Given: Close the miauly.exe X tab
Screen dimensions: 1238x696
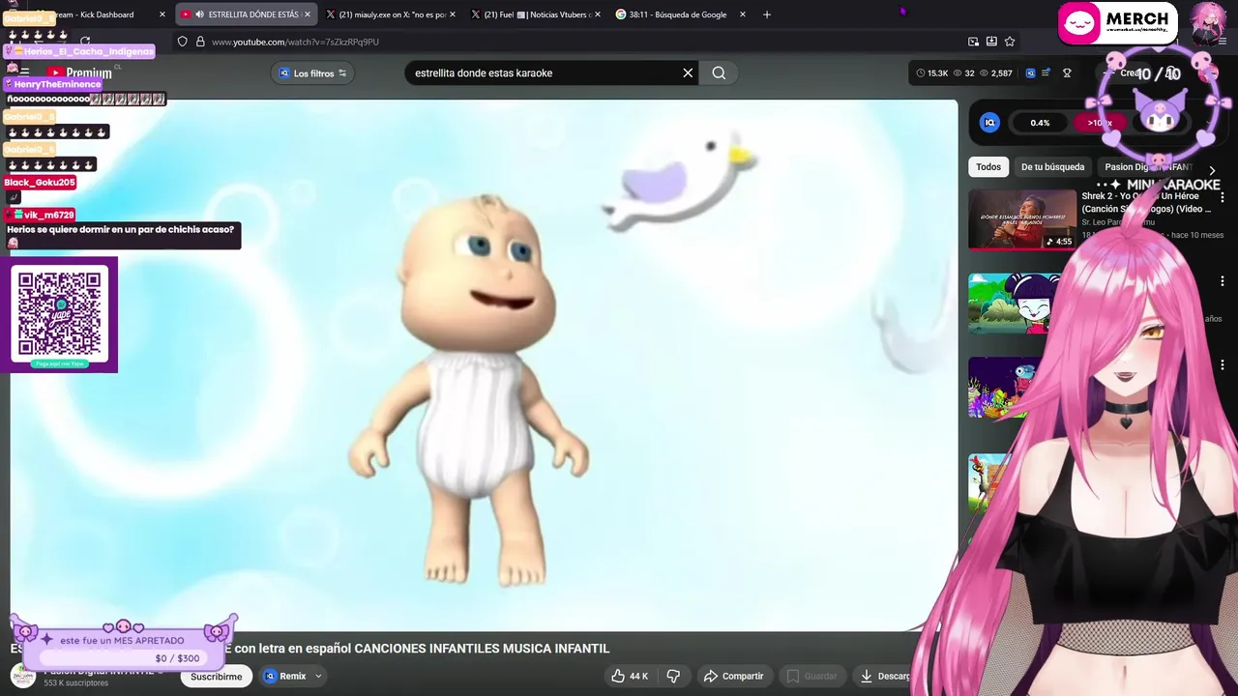Looking at the screenshot, I should [x=453, y=14].
